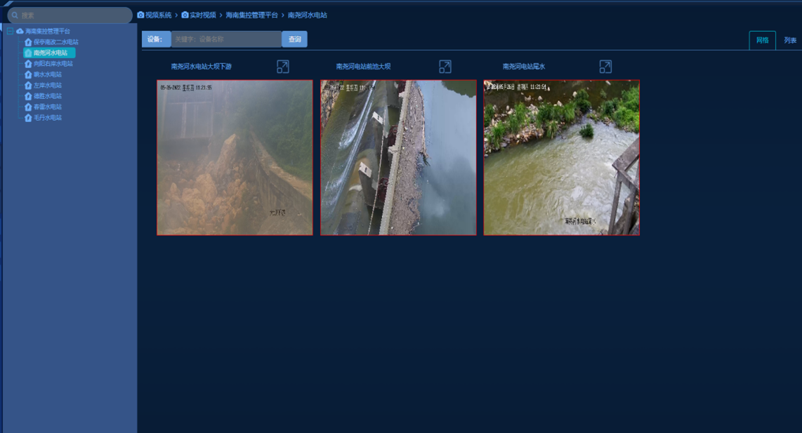This screenshot has height=433, width=802.
Task: Go to 海南集控管理平台 in the breadcrumb
Action: point(251,15)
